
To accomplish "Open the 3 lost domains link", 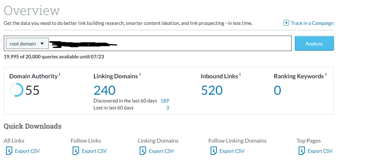I will pos(167,108).
